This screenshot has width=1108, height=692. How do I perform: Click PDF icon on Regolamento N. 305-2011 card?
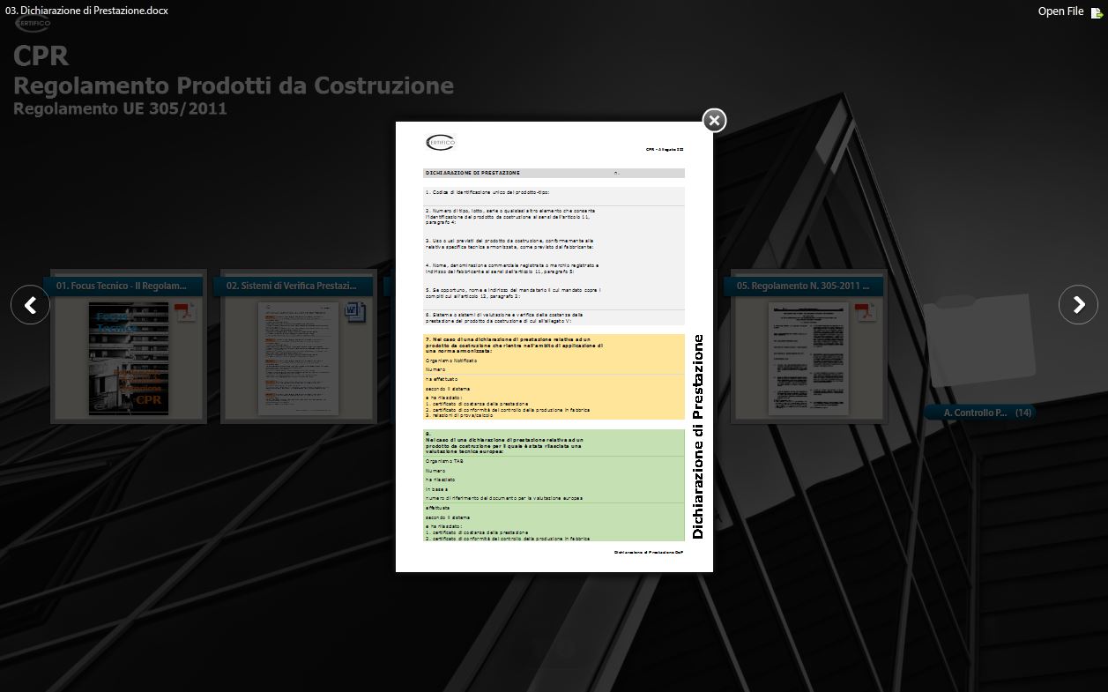(x=866, y=311)
